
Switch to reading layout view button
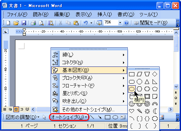(x=27, y=110)
